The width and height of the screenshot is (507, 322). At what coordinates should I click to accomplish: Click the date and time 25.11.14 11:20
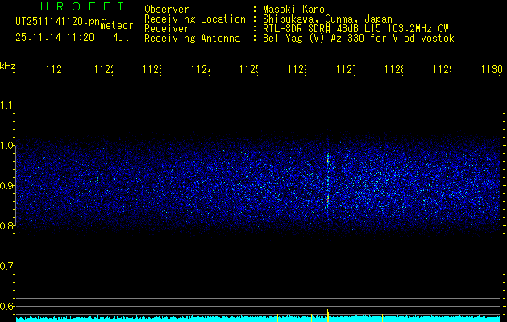click(x=55, y=37)
